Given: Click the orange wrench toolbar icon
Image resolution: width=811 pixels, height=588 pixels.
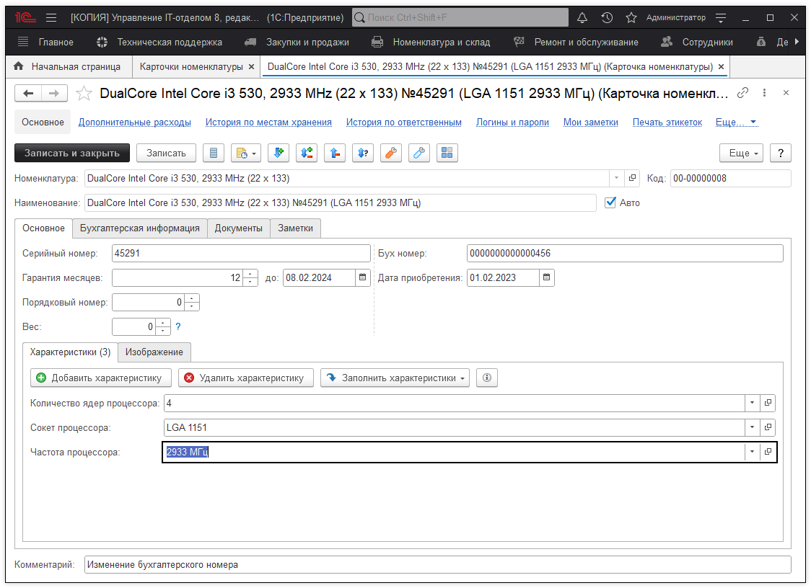Looking at the screenshot, I should pos(390,153).
